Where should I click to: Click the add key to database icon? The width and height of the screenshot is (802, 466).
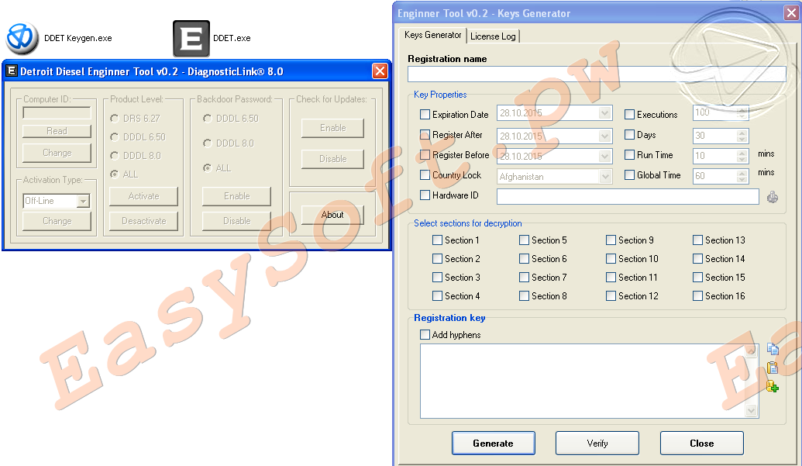(x=773, y=385)
